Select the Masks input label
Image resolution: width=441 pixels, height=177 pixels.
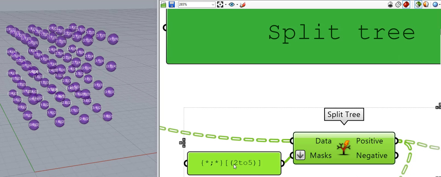pyautogui.click(x=321, y=155)
